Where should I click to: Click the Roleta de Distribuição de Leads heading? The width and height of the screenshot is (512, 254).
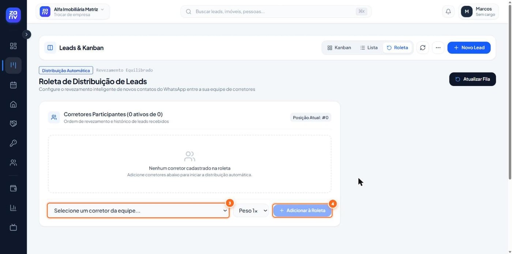(93, 81)
